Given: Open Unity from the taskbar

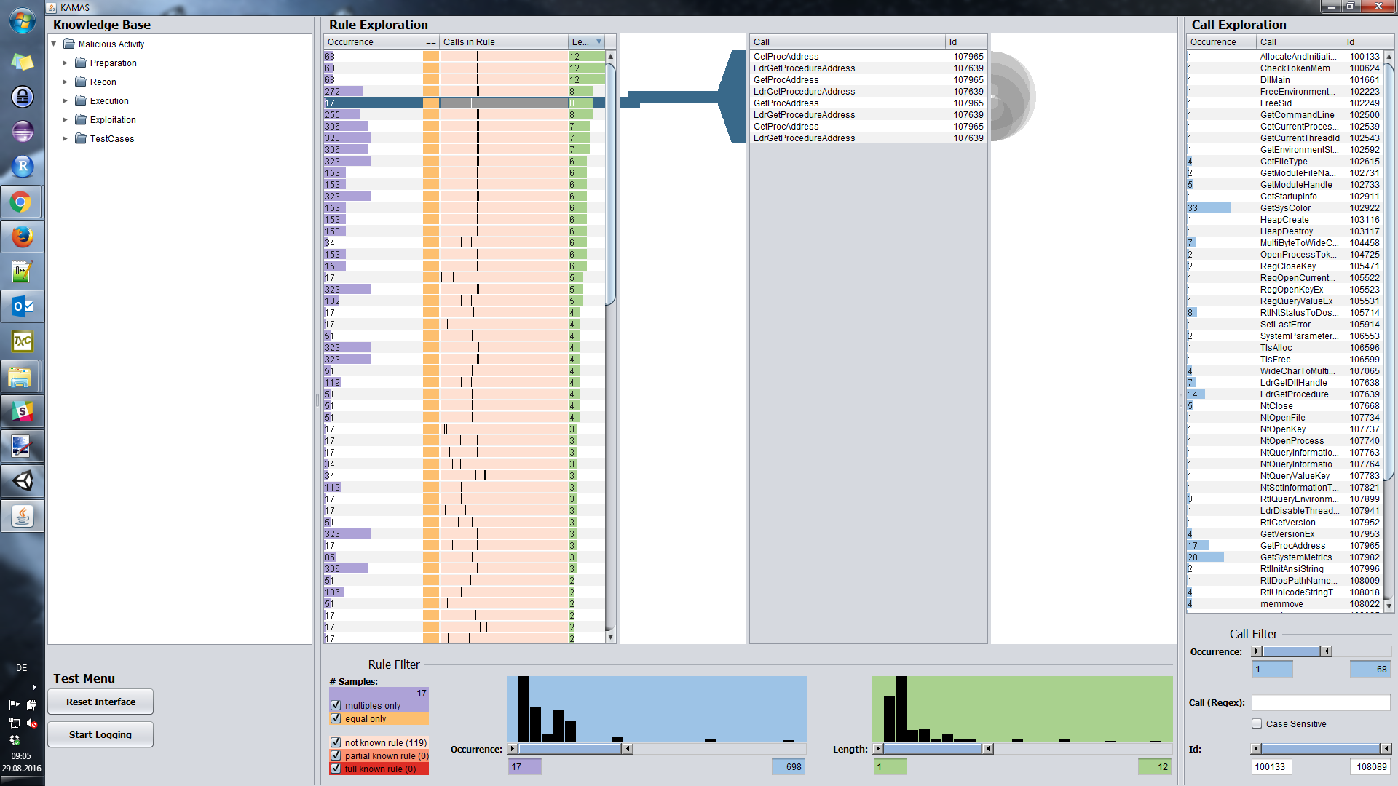Looking at the screenshot, I should pos(22,481).
